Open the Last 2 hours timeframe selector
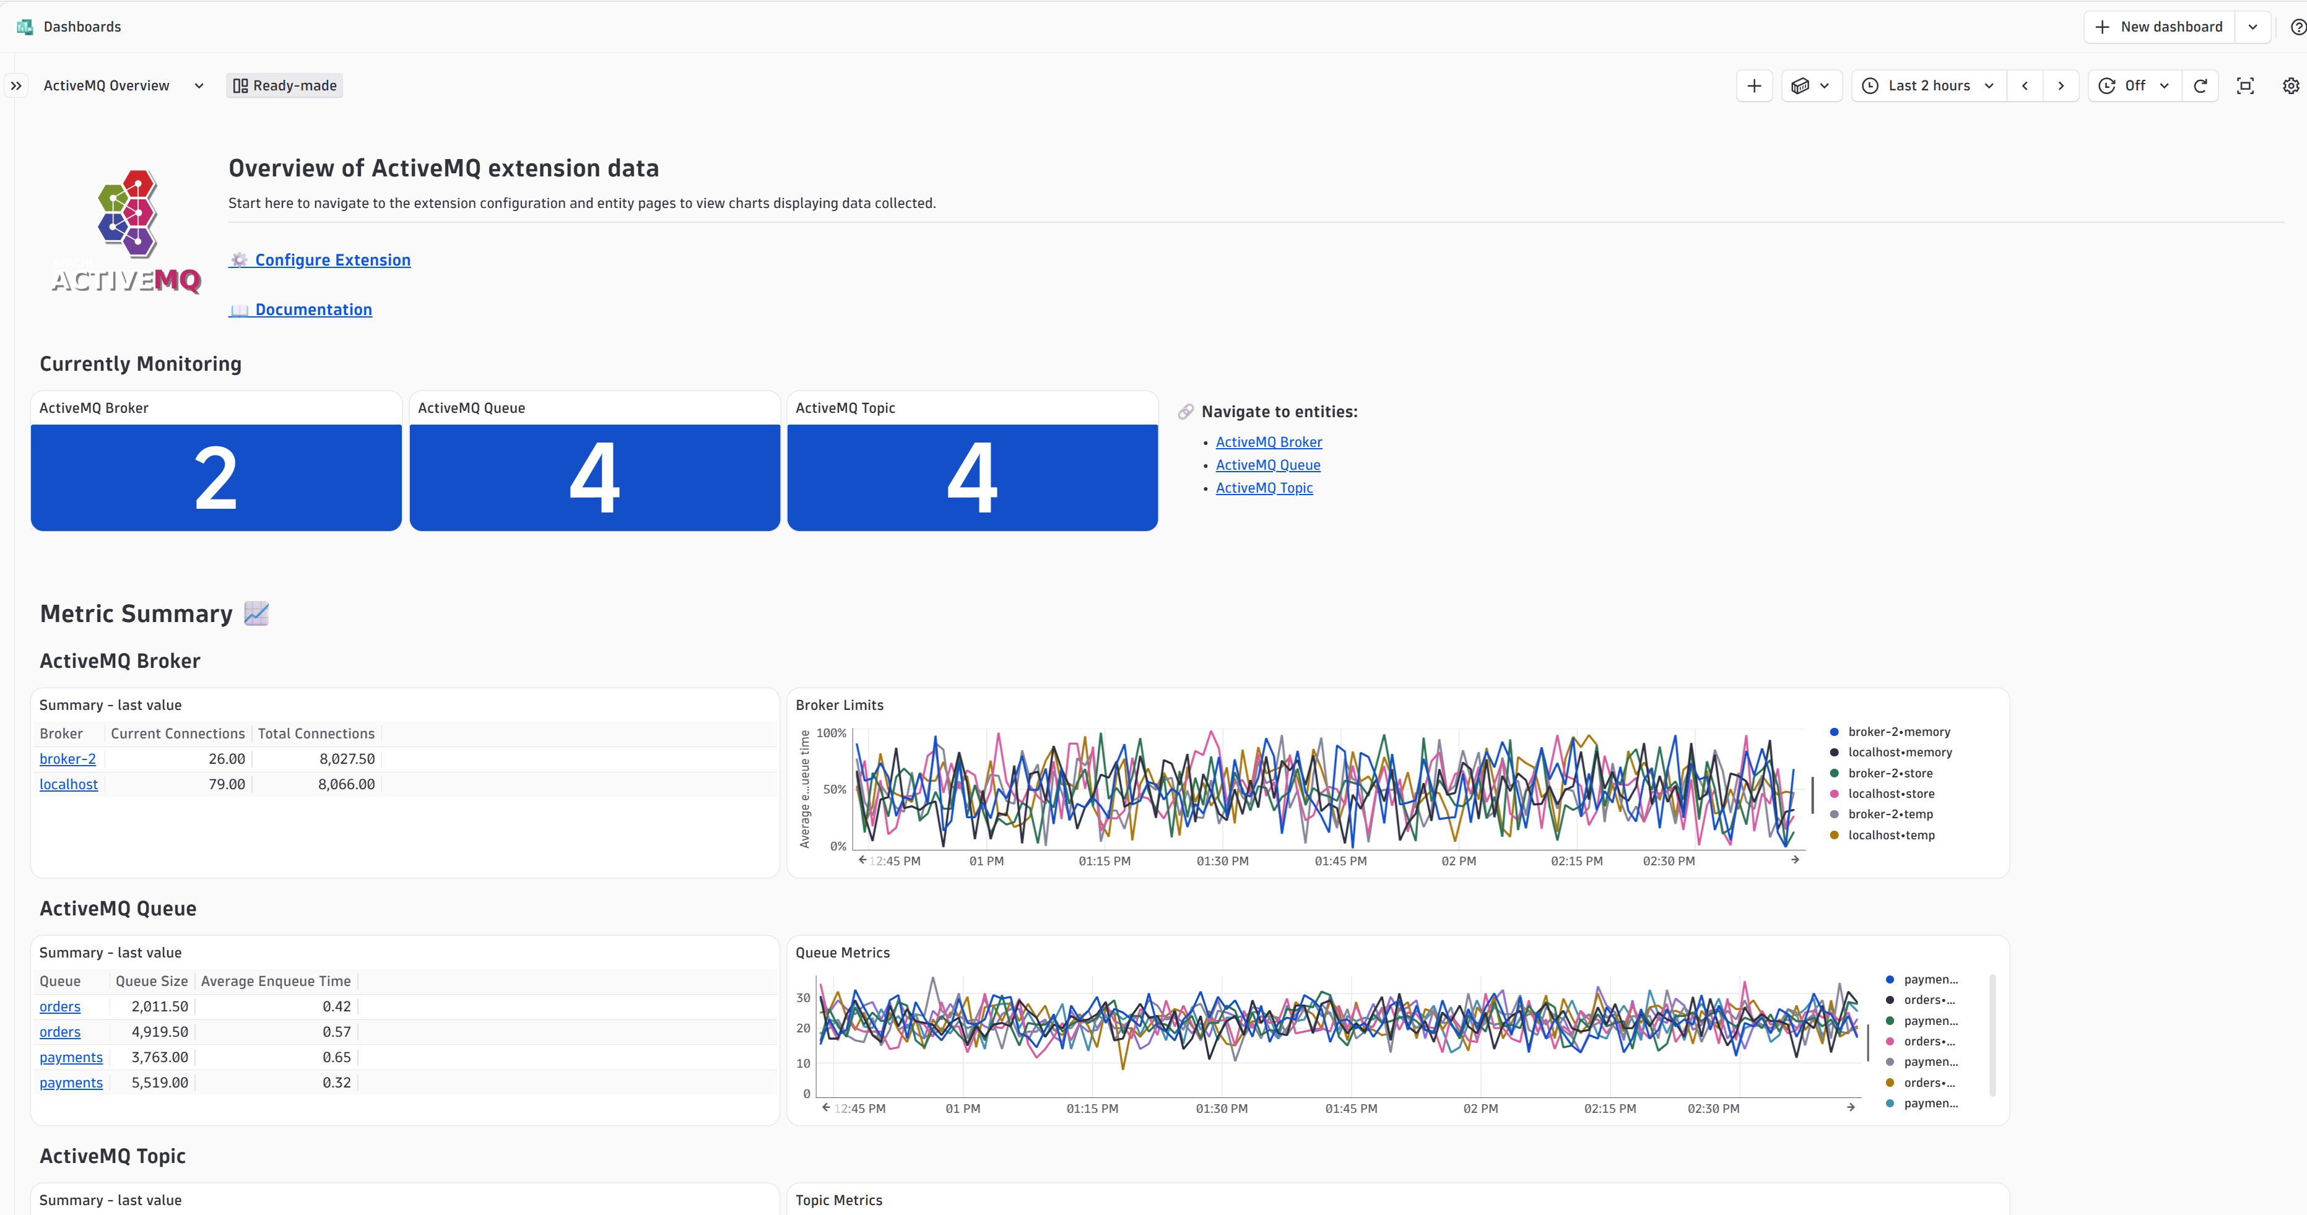This screenshot has height=1215, width=2307. point(1928,86)
